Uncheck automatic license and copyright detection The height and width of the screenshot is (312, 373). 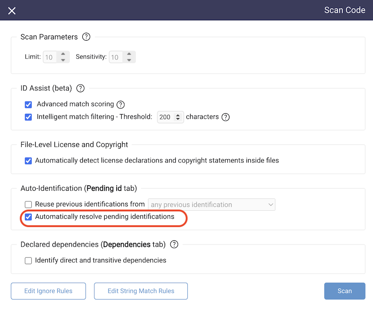tap(28, 161)
